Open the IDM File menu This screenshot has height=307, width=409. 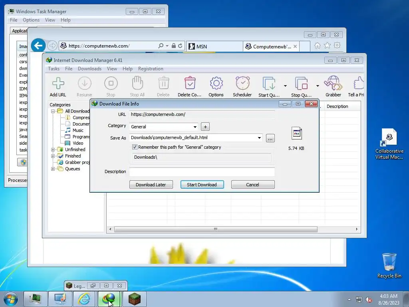pos(69,69)
